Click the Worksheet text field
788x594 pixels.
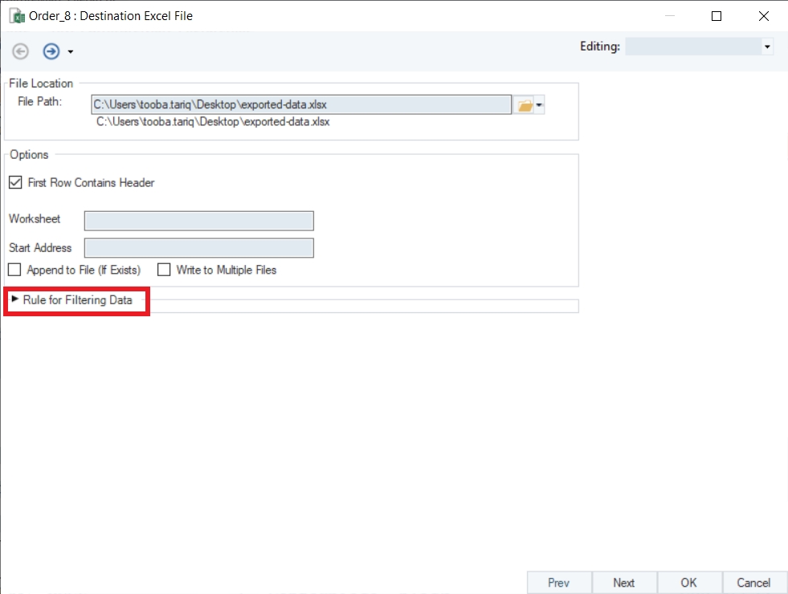[199, 221]
